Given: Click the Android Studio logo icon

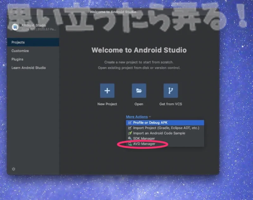Looking at the screenshot, I should pos(15,27).
